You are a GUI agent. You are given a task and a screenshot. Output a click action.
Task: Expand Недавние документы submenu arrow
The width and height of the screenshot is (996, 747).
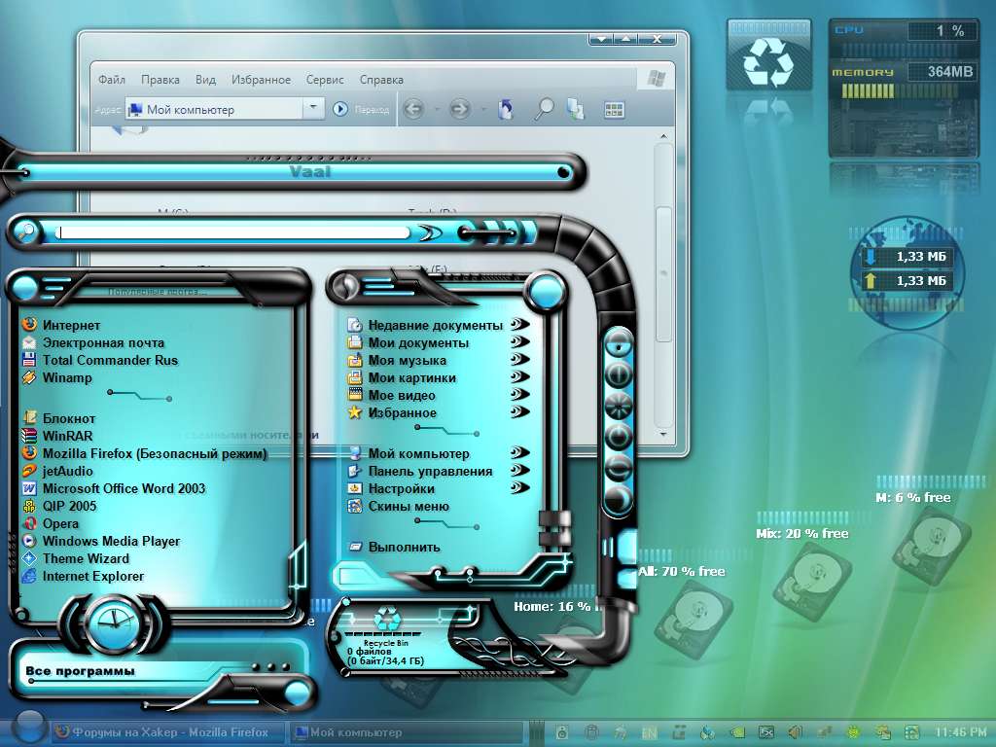click(x=519, y=325)
